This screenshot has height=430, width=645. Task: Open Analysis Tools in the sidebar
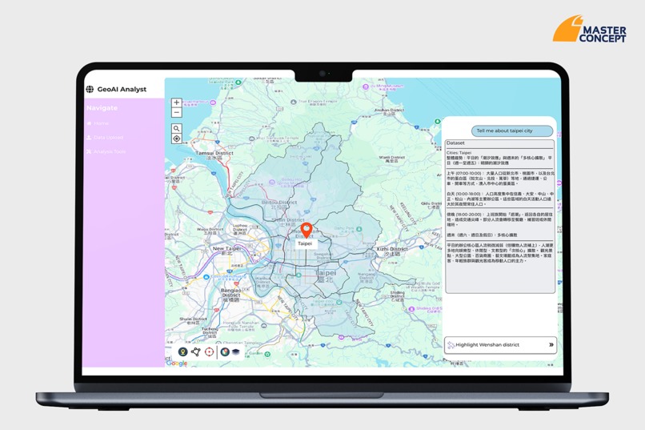[x=106, y=151]
